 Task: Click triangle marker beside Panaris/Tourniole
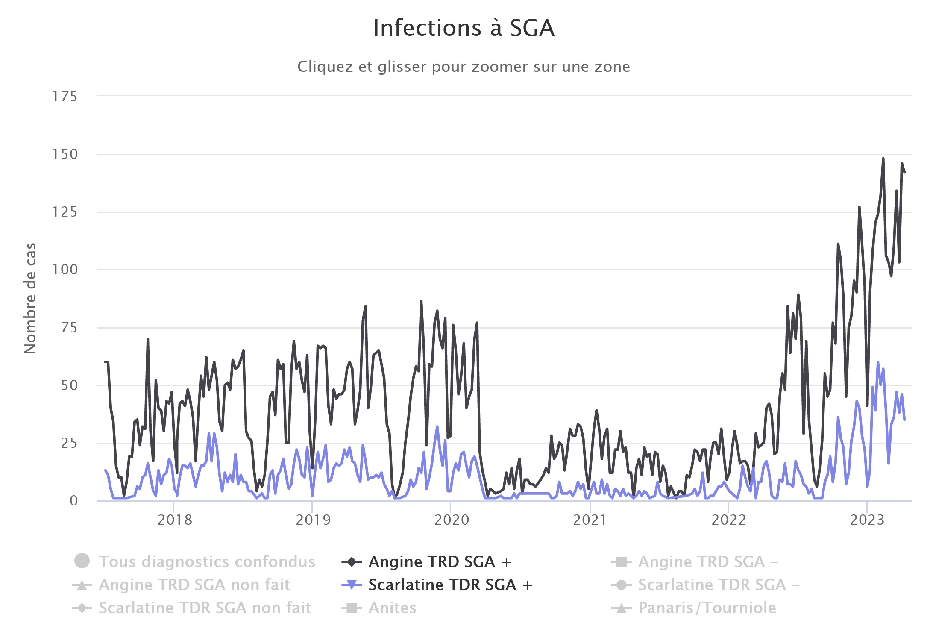point(622,608)
